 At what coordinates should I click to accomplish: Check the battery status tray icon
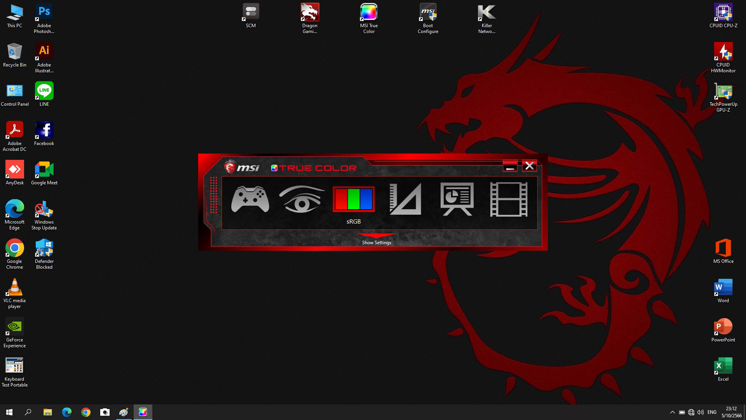(682, 412)
